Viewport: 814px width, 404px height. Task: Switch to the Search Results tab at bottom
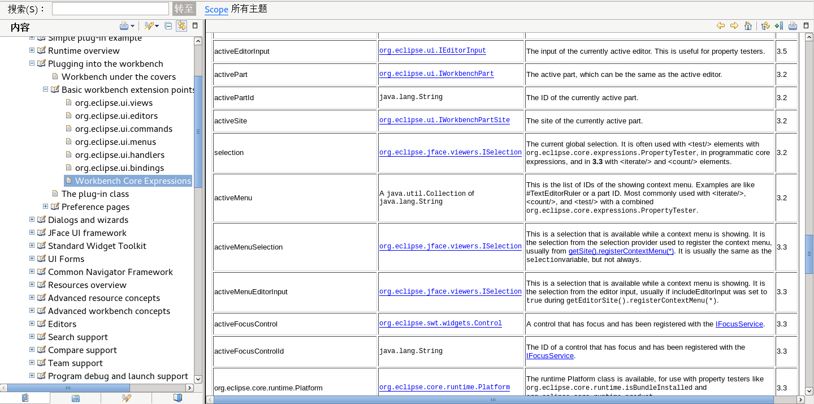(127, 398)
